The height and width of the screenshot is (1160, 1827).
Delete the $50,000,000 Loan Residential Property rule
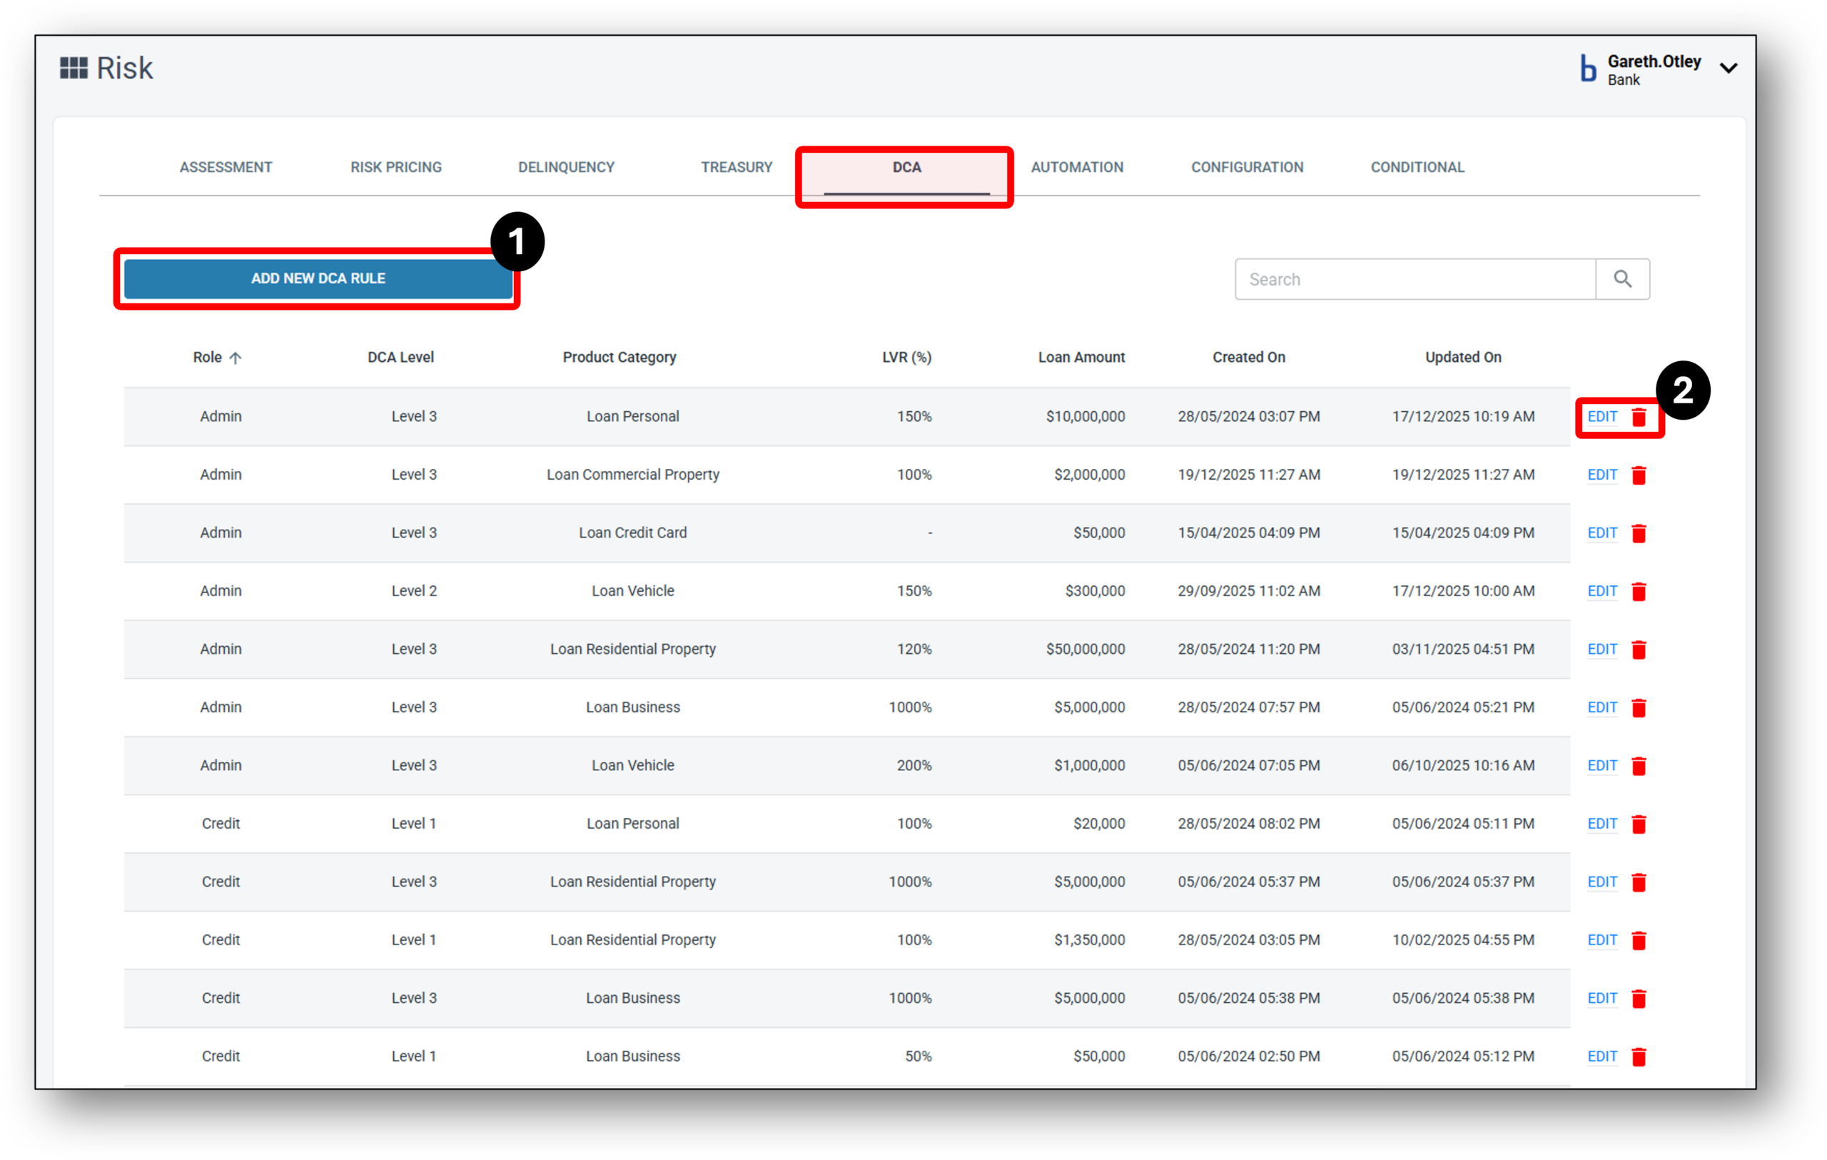click(x=1639, y=650)
